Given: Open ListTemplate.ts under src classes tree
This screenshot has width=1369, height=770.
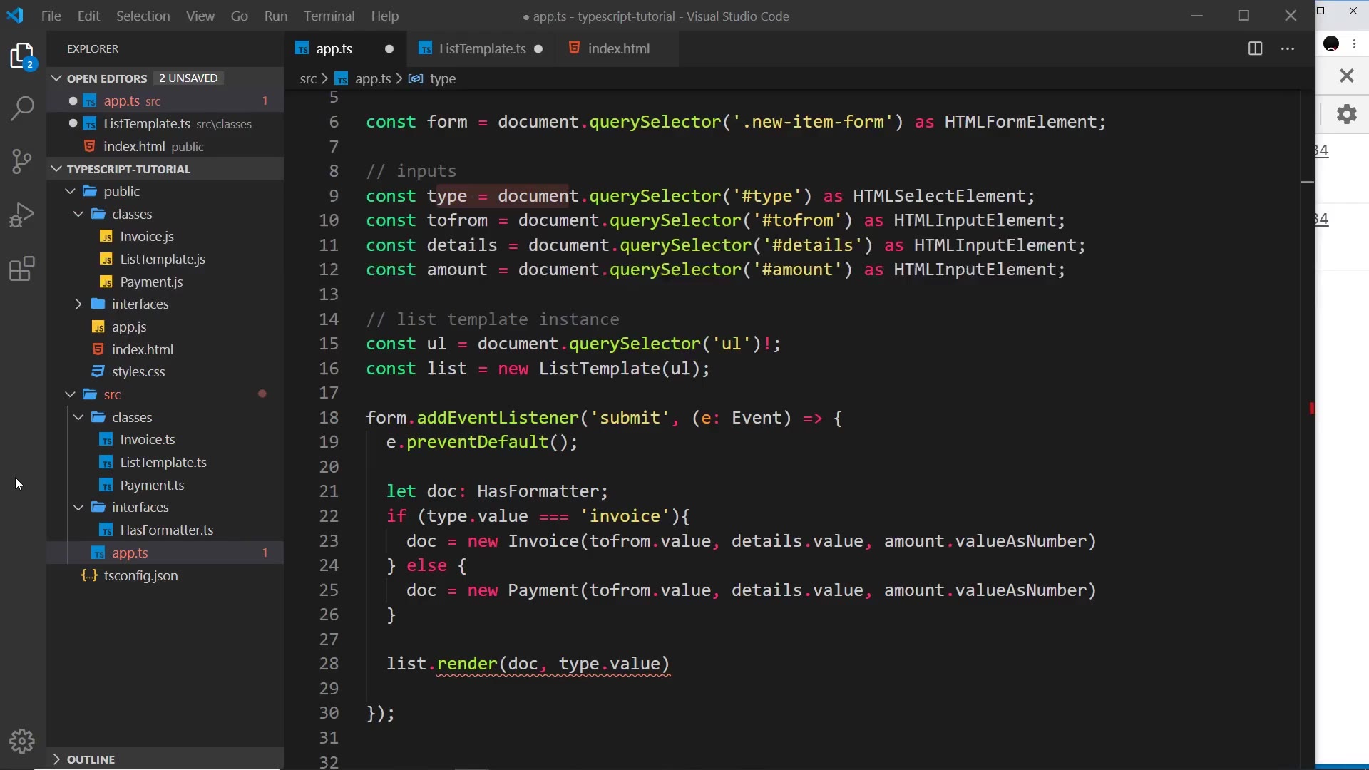Looking at the screenshot, I should (x=165, y=463).
